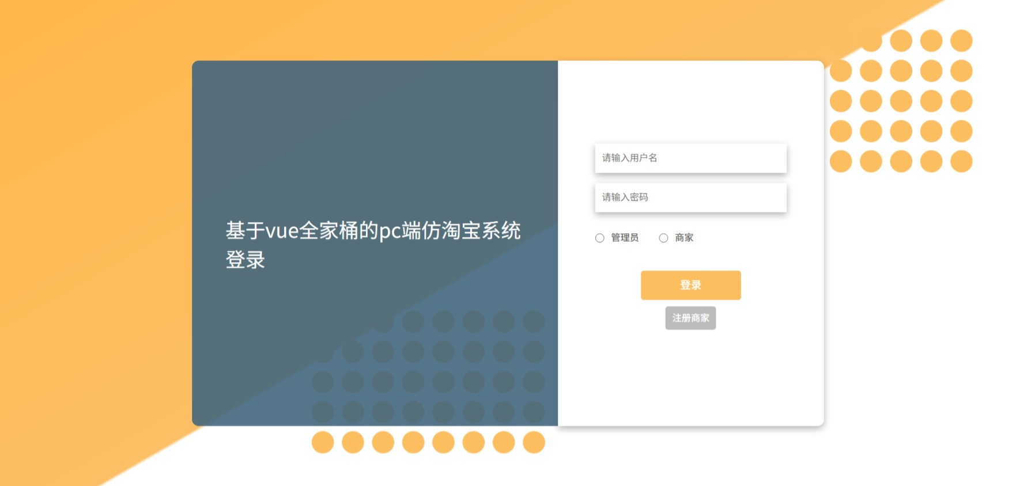Click the orange 登录 button
1016x486 pixels.
tap(690, 285)
